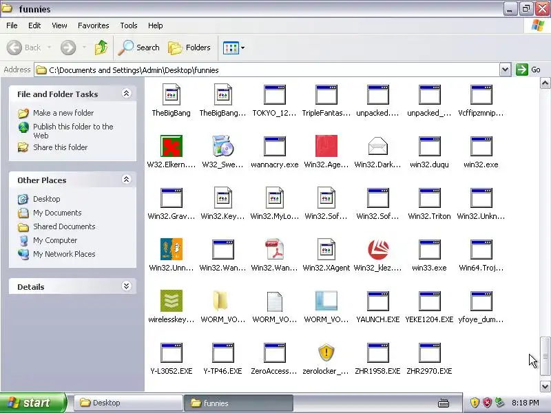This screenshot has height=413, width=551.
Task: Select the ZeroAccess file icon
Action: 274,352
